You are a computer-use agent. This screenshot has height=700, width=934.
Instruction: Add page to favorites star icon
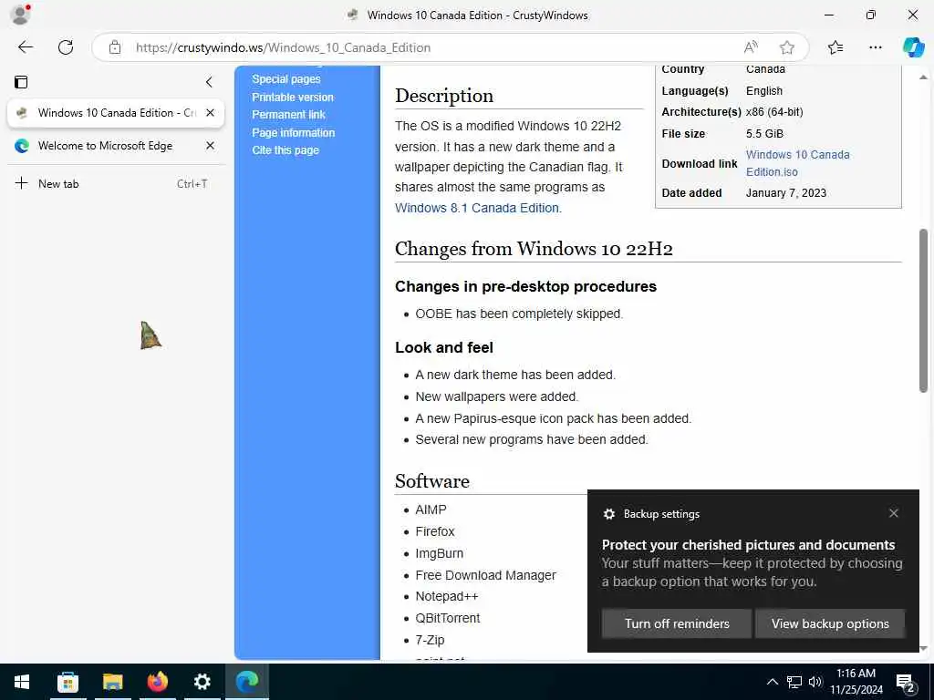pyautogui.click(x=787, y=47)
